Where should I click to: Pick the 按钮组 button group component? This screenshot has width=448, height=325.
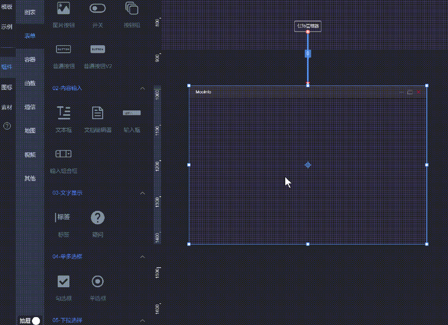coord(132,8)
